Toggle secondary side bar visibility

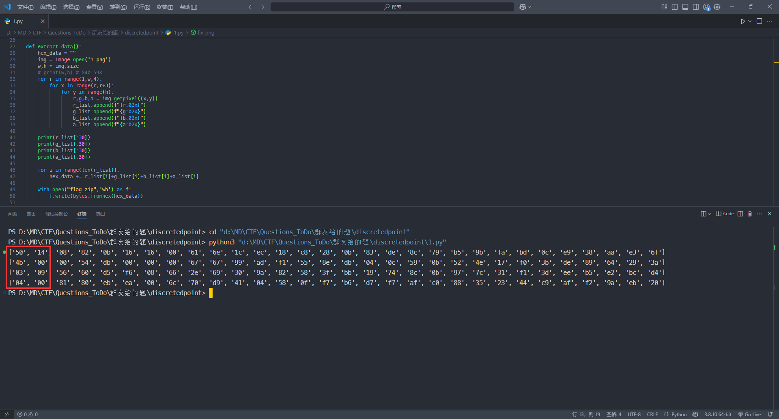(696, 7)
